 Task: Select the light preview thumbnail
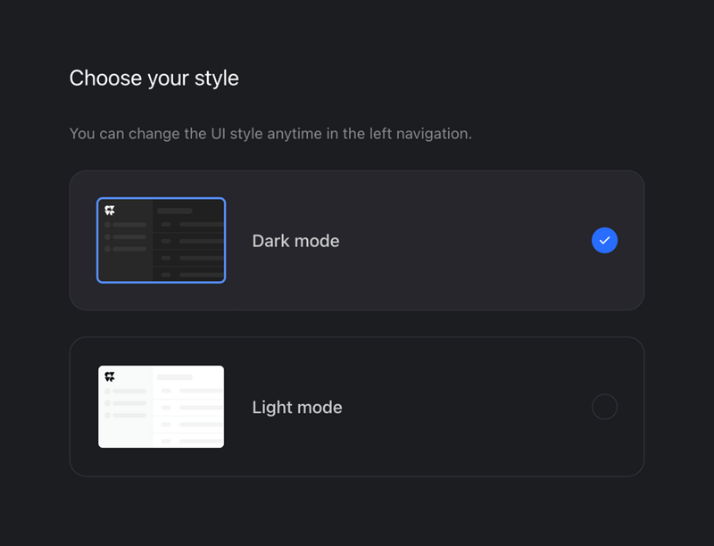pyautogui.click(x=161, y=406)
